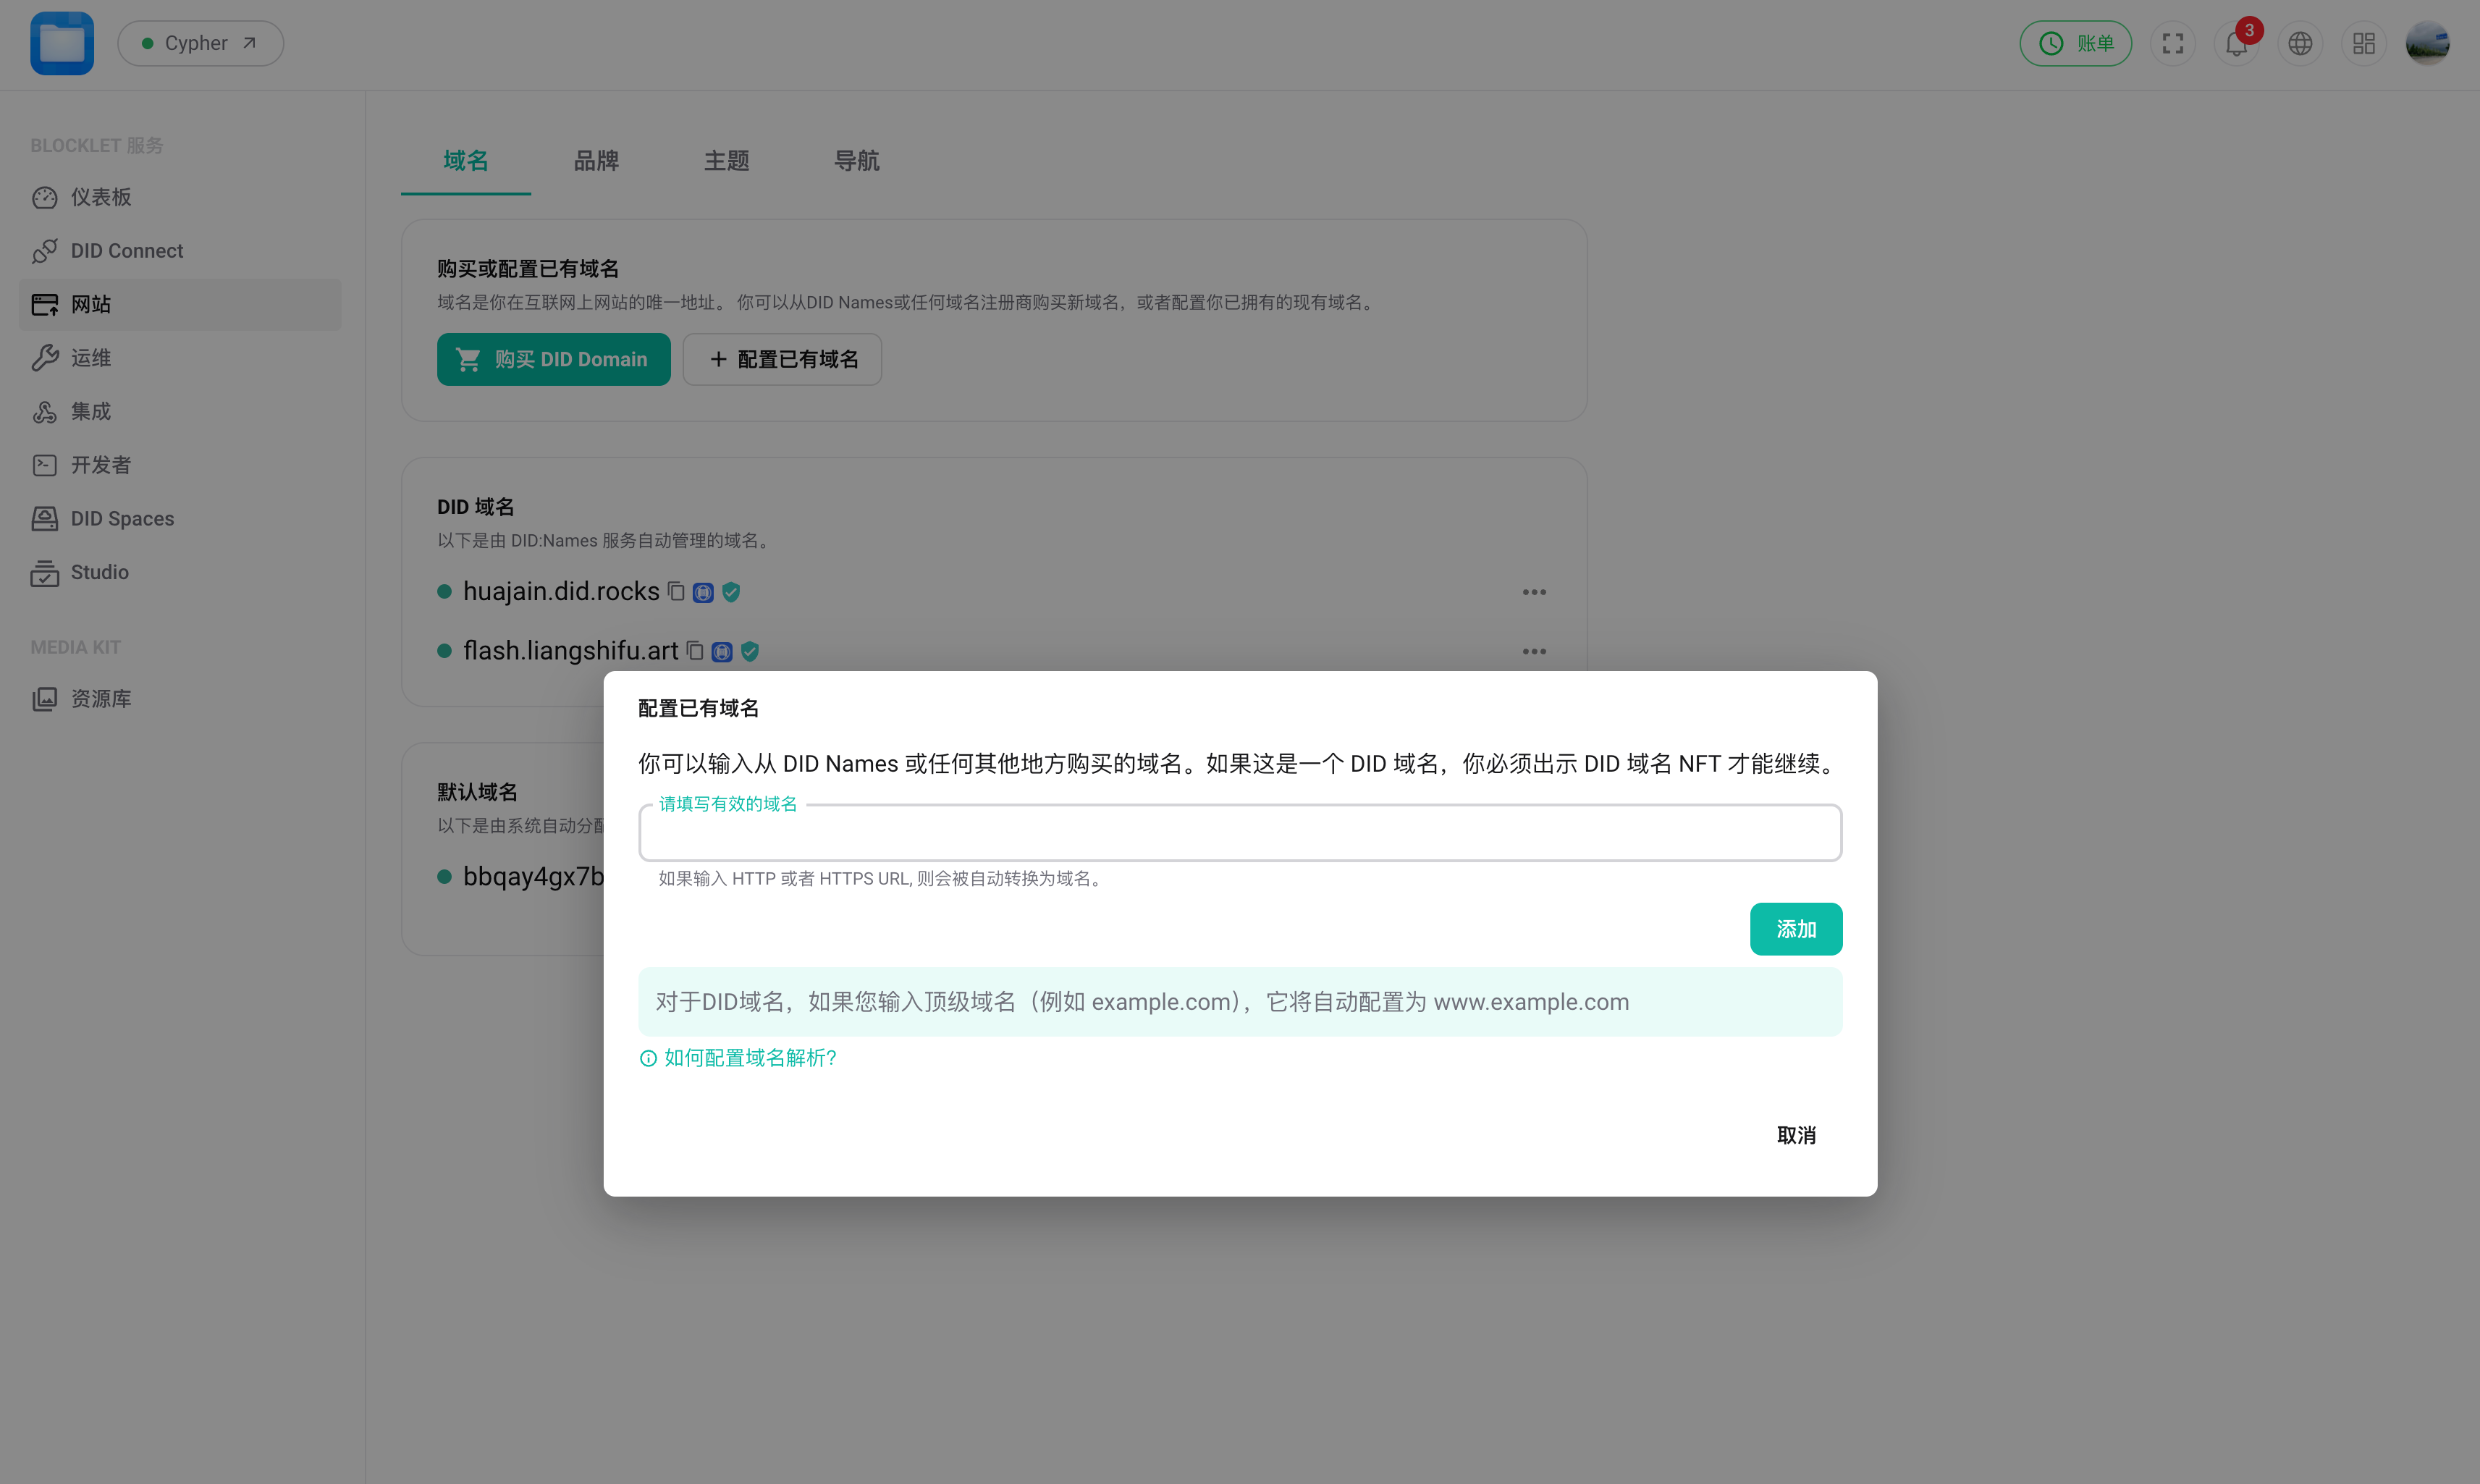
Task: Switch to the 品牌 tab
Action: tap(596, 160)
